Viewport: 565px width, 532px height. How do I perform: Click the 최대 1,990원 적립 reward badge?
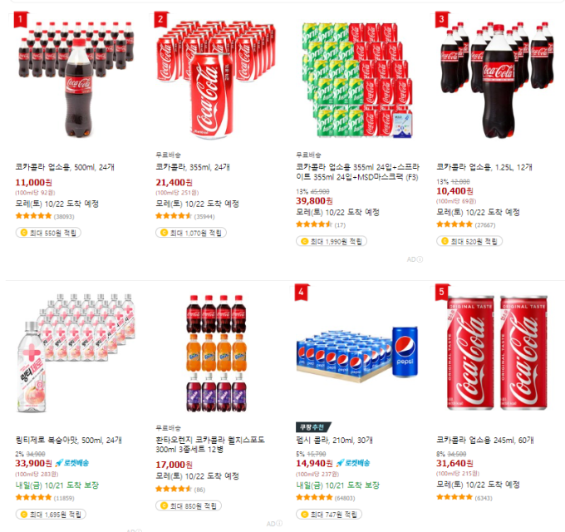[332, 241]
